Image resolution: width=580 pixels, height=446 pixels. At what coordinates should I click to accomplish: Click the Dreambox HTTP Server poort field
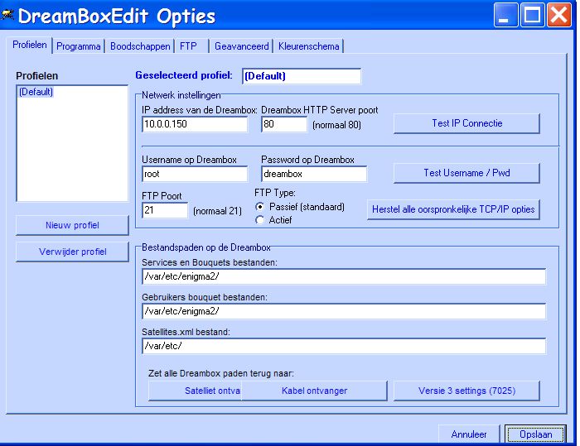pos(284,124)
